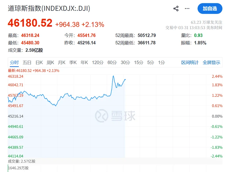Click the share icon
The image size is (230, 172).
pyautogui.click(x=176, y=9)
